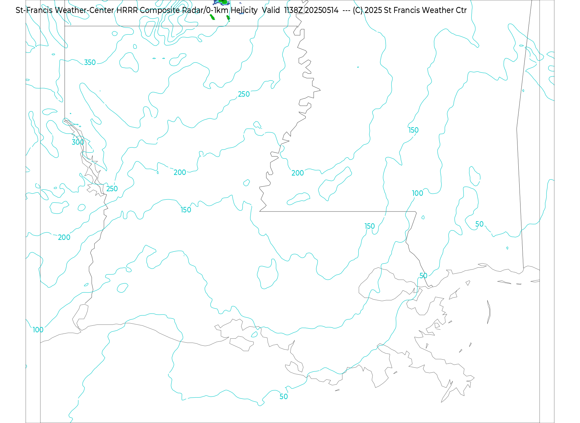
Task: Click the 350 helicity contour label
Action: 90,63
